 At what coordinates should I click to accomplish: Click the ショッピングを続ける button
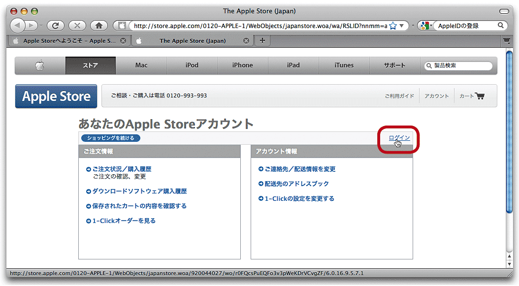tap(111, 138)
